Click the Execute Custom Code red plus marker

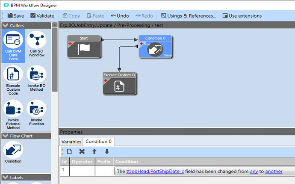pos(106,80)
